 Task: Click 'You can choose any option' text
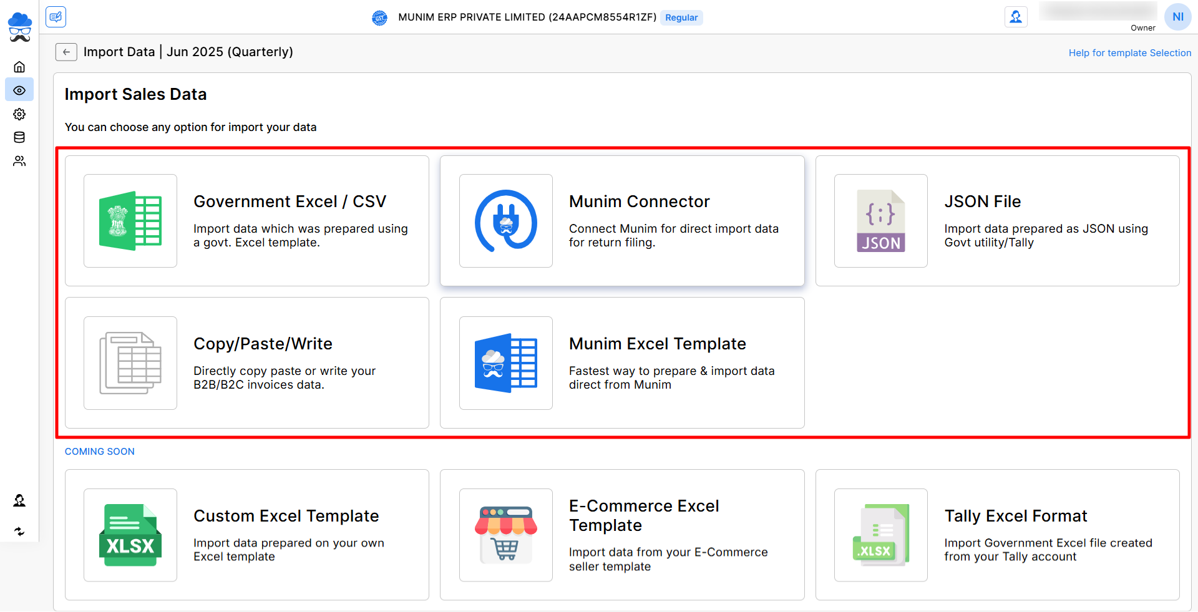(190, 127)
